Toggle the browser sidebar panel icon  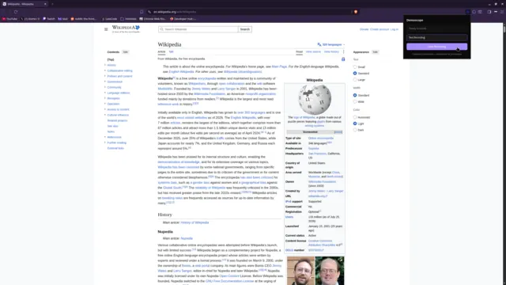click(489, 12)
